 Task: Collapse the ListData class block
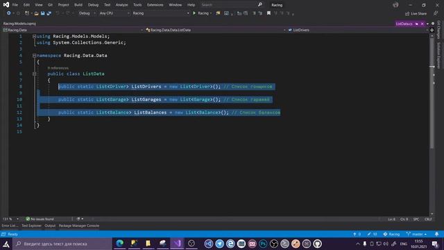(34, 74)
